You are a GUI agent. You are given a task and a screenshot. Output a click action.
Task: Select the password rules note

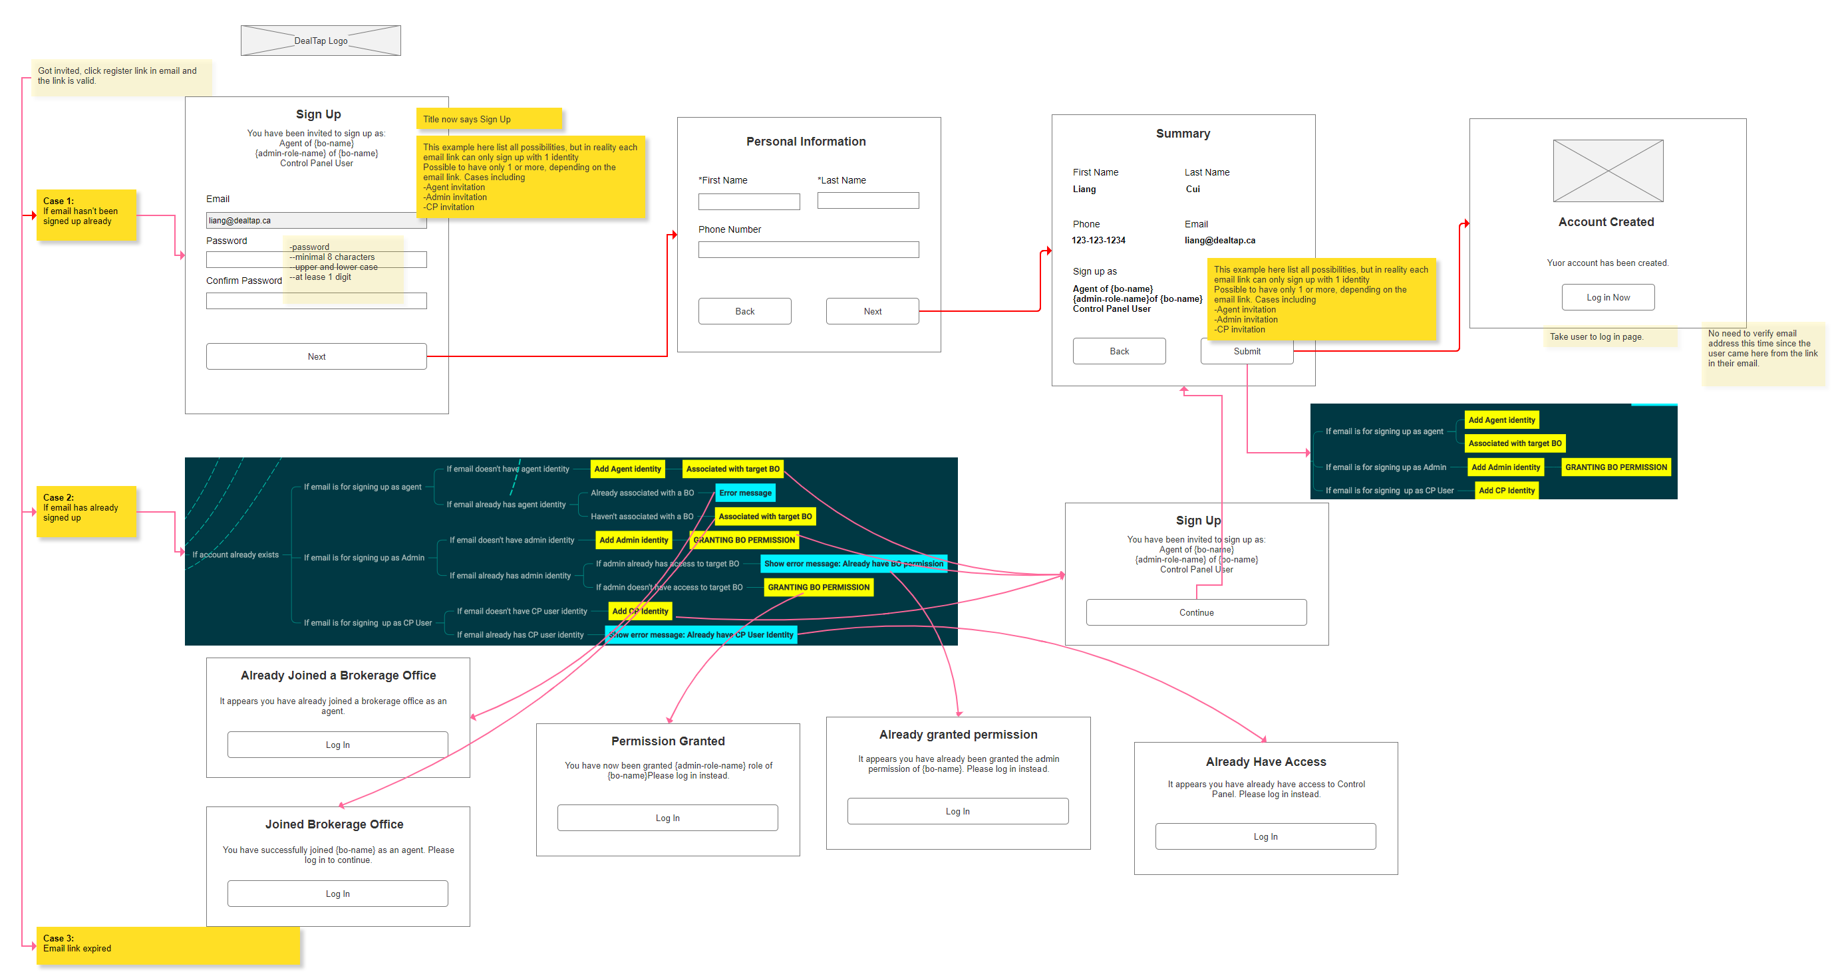click(343, 269)
